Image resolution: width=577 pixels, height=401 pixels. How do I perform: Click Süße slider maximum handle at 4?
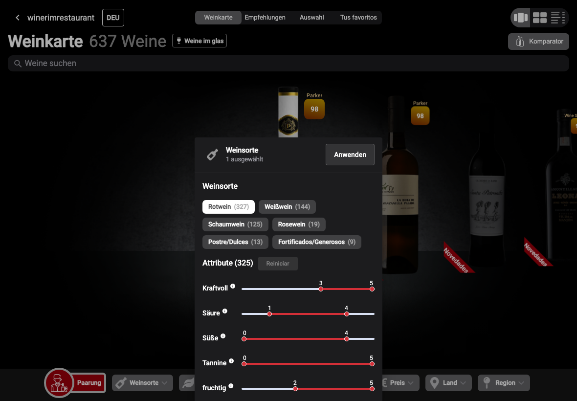(x=346, y=339)
